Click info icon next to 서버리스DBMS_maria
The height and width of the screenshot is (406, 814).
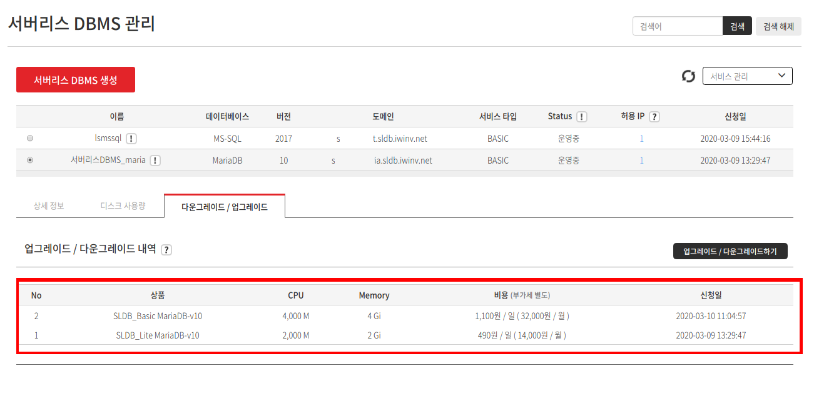[x=155, y=161]
